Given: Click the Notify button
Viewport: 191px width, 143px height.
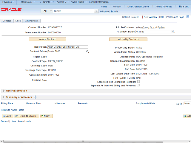Looking at the screenshot, I should (46, 116).
